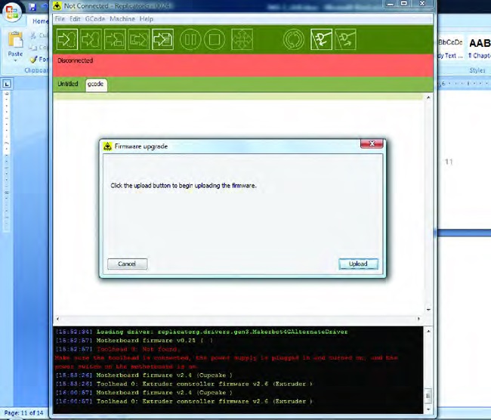The height and width of the screenshot is (420, 491).
Task: Click the Connect machine icon
Action: pyautogui.click(x=320, y=38)
